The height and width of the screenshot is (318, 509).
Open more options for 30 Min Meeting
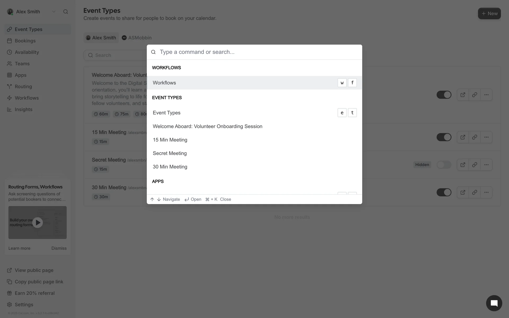[486, 192]
